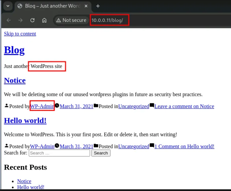Click the browser forward arrow button

pyautogui.click(x=21, y=20)
